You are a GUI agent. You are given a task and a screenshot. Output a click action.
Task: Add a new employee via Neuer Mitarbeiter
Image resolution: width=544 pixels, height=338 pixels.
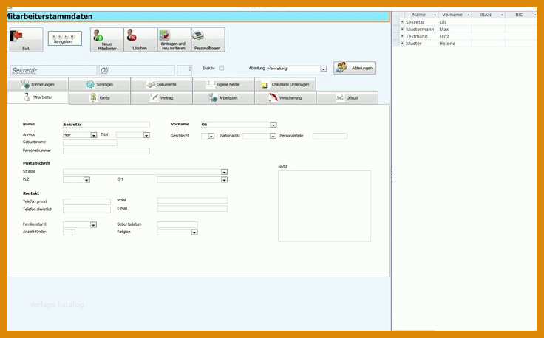(106, 40)
